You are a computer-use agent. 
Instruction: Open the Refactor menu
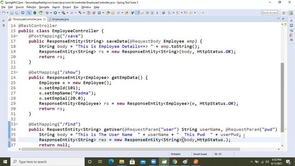[x=31, y=7]
